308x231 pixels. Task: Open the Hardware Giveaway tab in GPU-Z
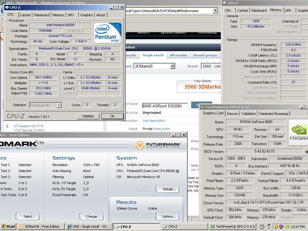(274, 113)
